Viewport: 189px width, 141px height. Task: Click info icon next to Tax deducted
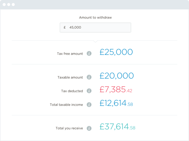coord(89,91)
